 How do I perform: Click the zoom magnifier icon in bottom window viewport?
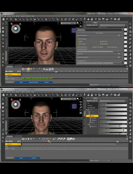click(x=81, y=107)
